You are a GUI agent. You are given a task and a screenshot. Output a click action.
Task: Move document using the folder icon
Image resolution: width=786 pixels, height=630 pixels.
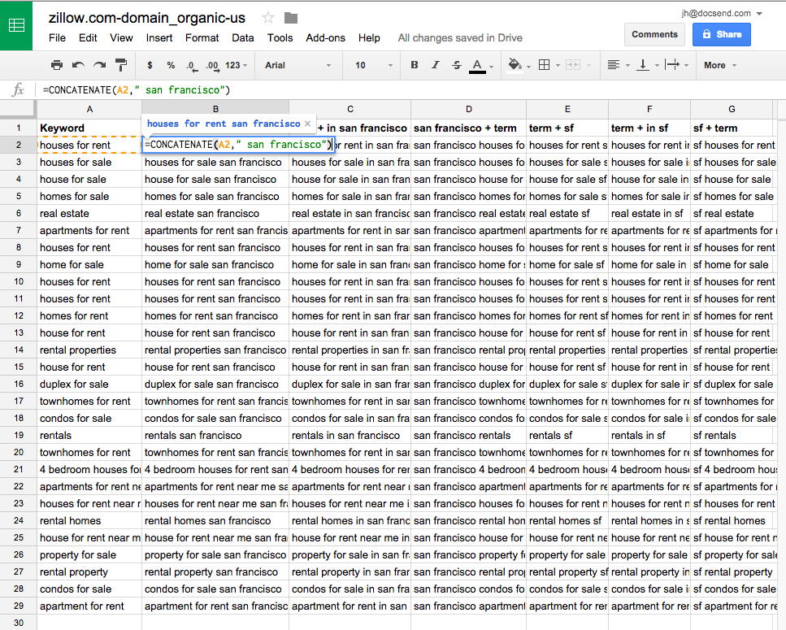(291, 18)
